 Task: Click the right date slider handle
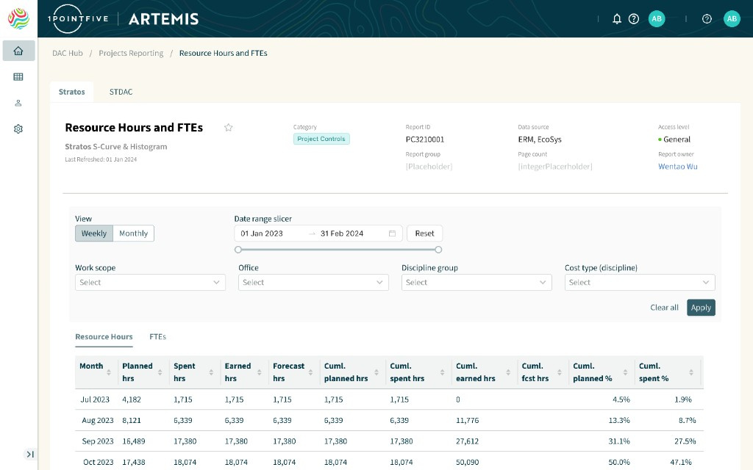(x=438, y=250)
